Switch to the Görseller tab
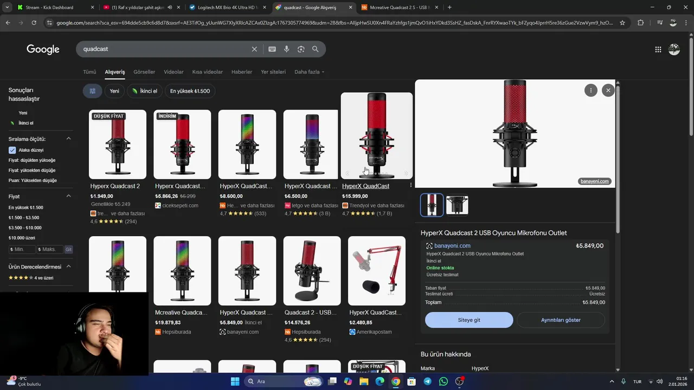This screenshot has height=390, width=694. [144, 72]
